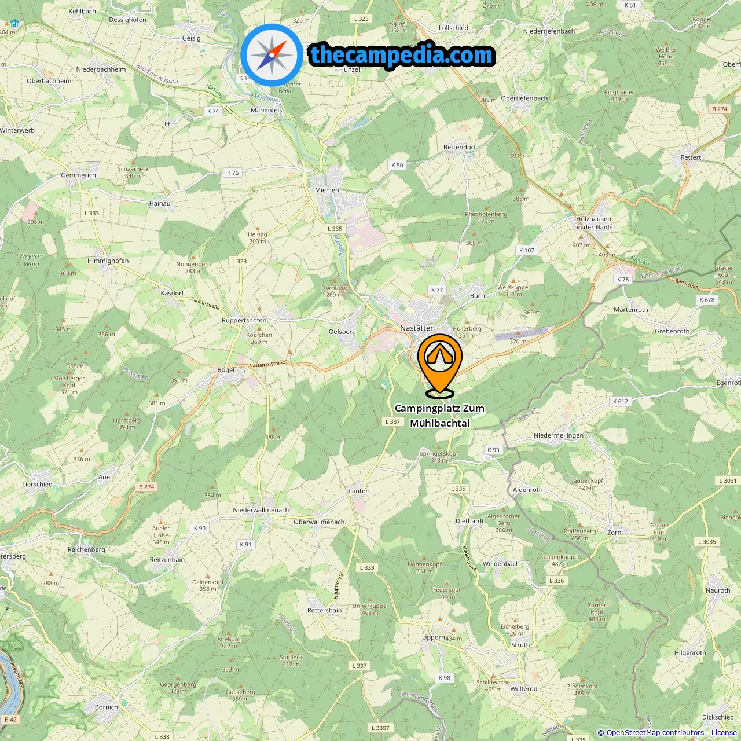Open the OpenStreetMap contributors link
This screenshot has width=741, height=741.
click(x=655, y=733)
